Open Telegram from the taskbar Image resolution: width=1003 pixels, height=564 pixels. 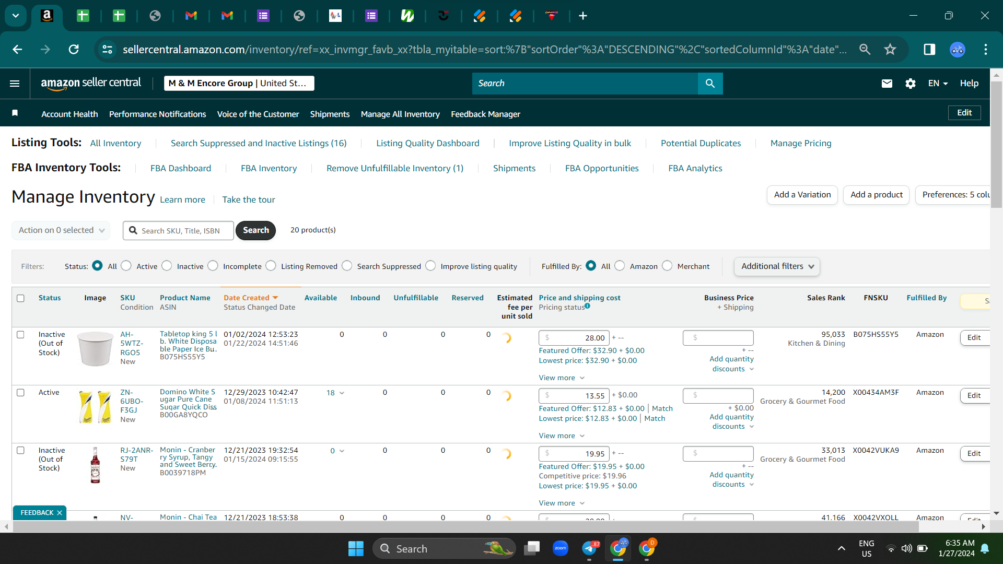pyautogui.click(x=589, y=548)
